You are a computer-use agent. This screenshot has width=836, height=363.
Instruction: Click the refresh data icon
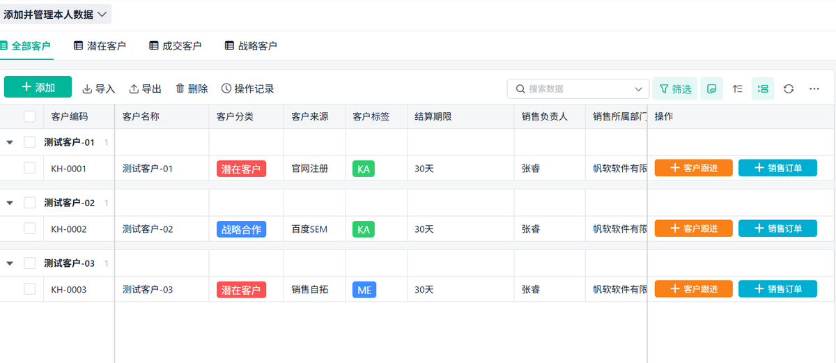[789, 89]
